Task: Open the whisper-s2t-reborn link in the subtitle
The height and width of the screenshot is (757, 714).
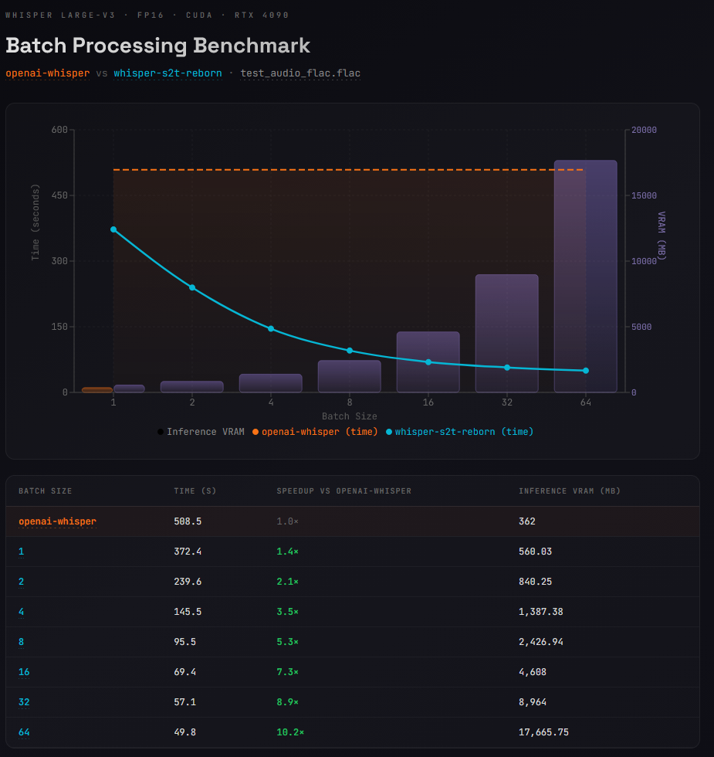Action: [168, 73]
